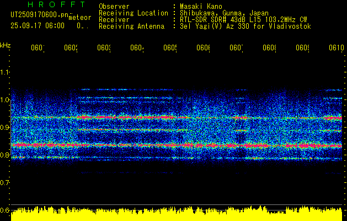The height and width of the screenshot is (221, 347).
Task: Click the 0.8 frequency axis label
Action: point(4,155)
